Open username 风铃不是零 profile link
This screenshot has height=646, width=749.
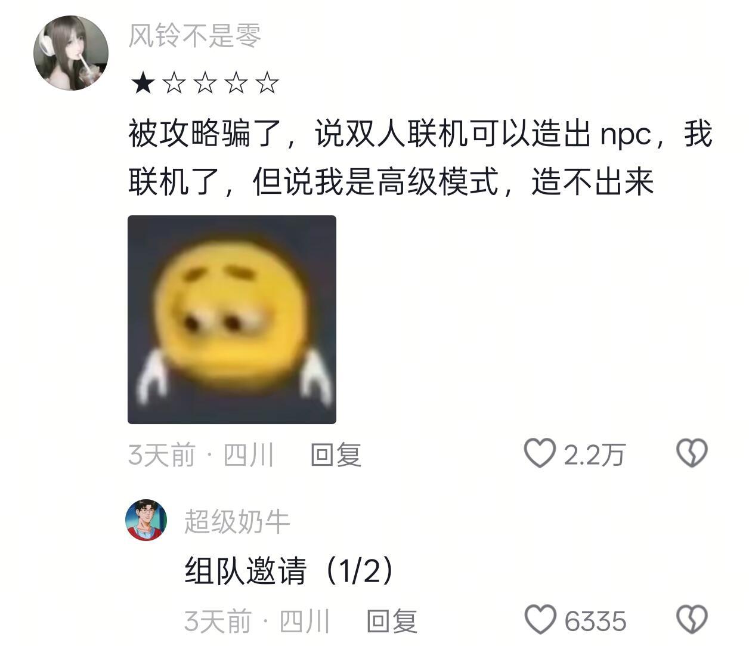tap(194, 36)
